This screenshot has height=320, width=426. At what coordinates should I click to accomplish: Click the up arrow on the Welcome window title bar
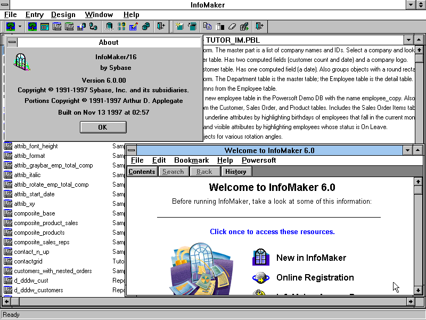418,150
